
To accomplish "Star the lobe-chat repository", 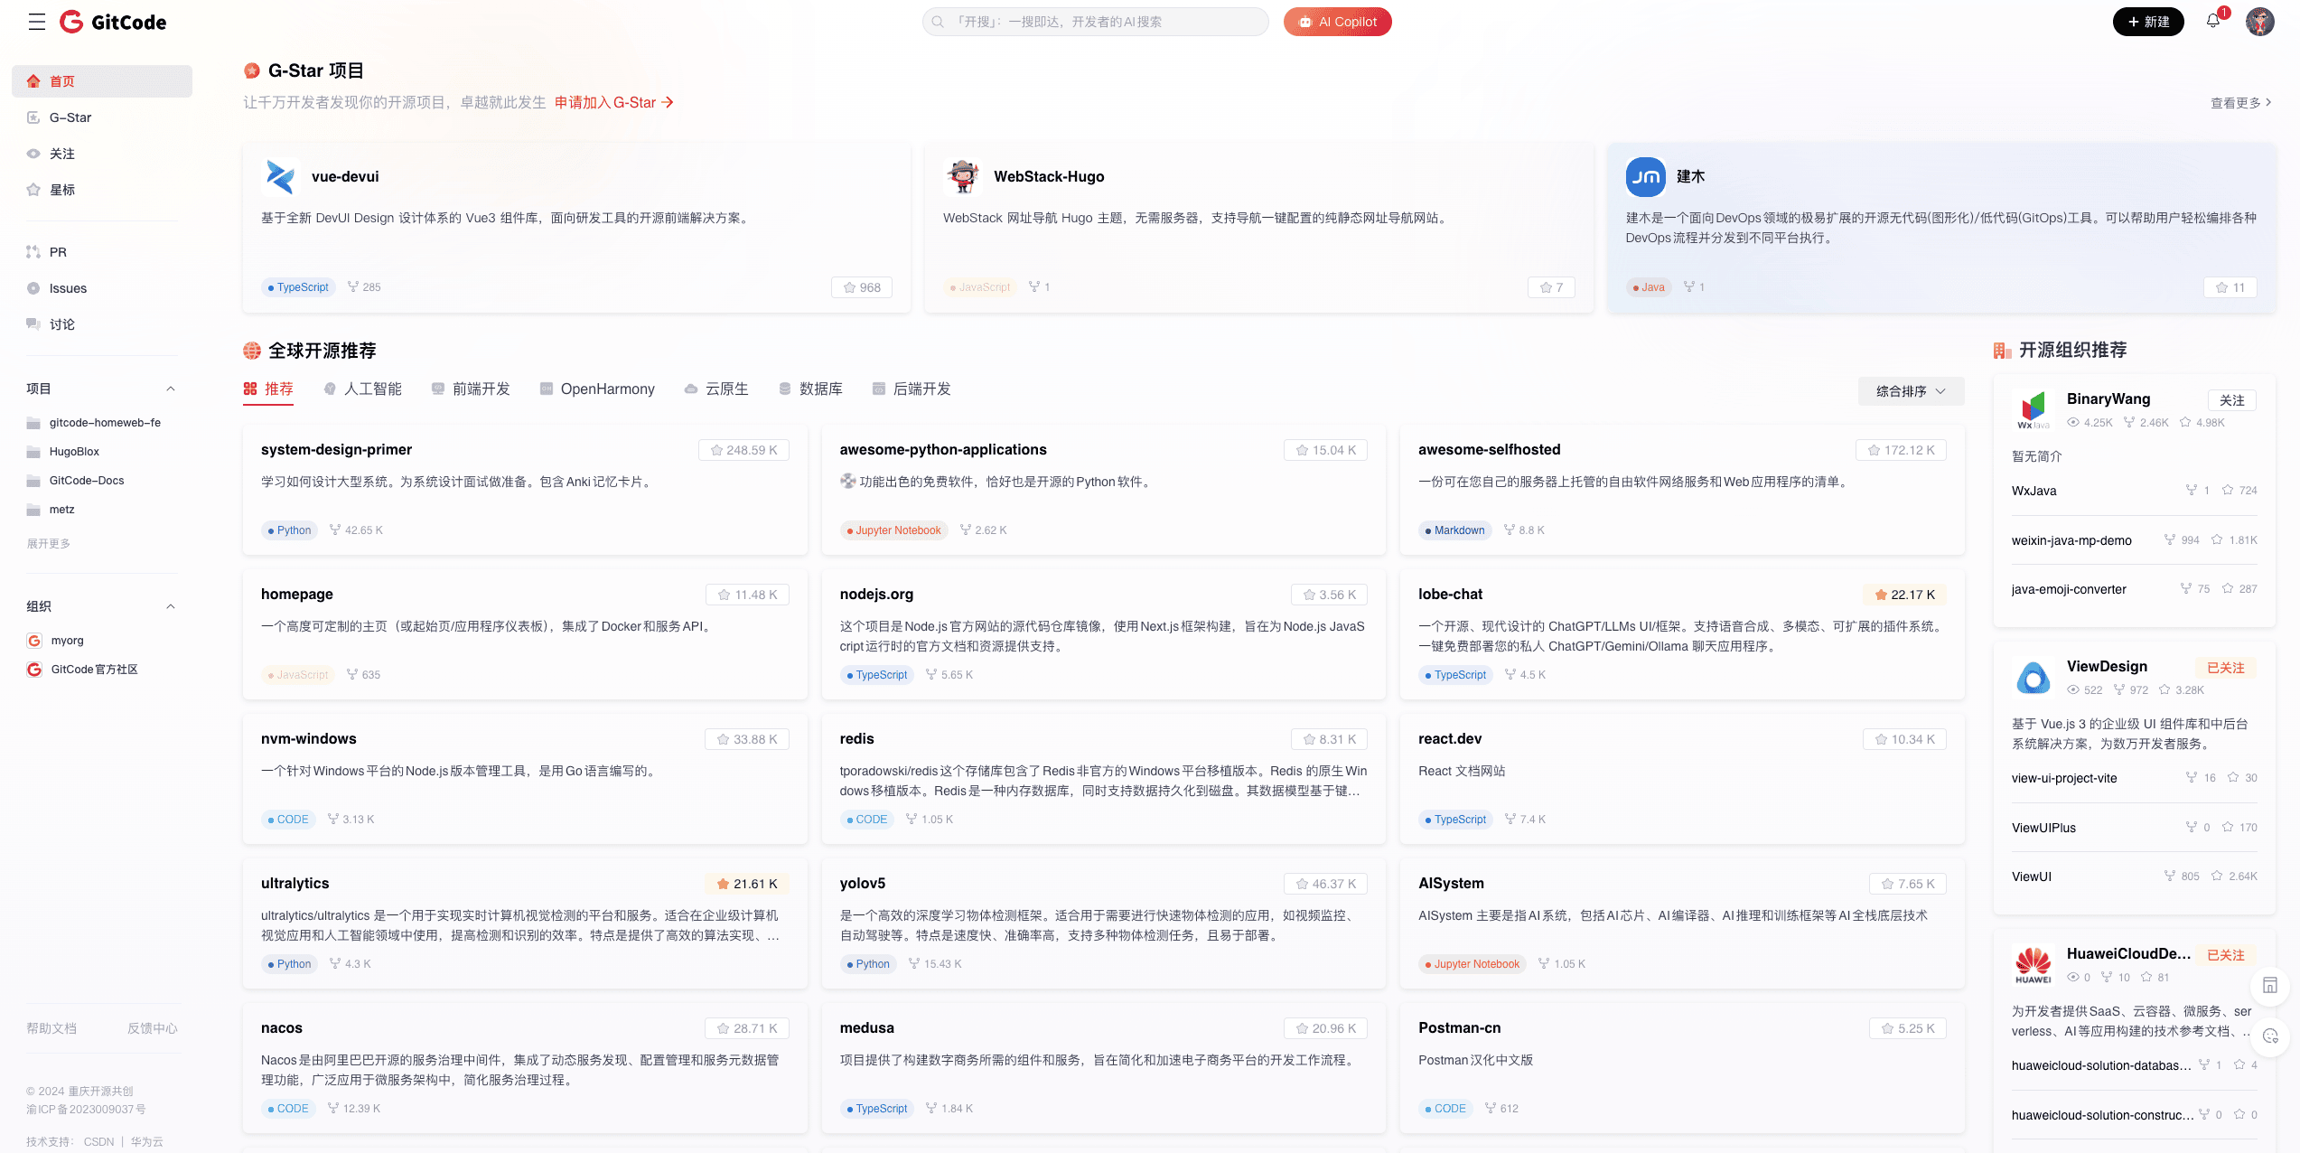I will click(x=1904, y=595).
